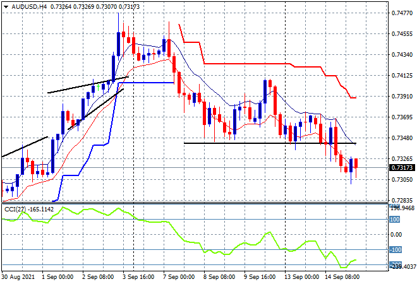417x284 pixels.
Task: Click the 0.73910 price axis label
Action: point(402,97)
